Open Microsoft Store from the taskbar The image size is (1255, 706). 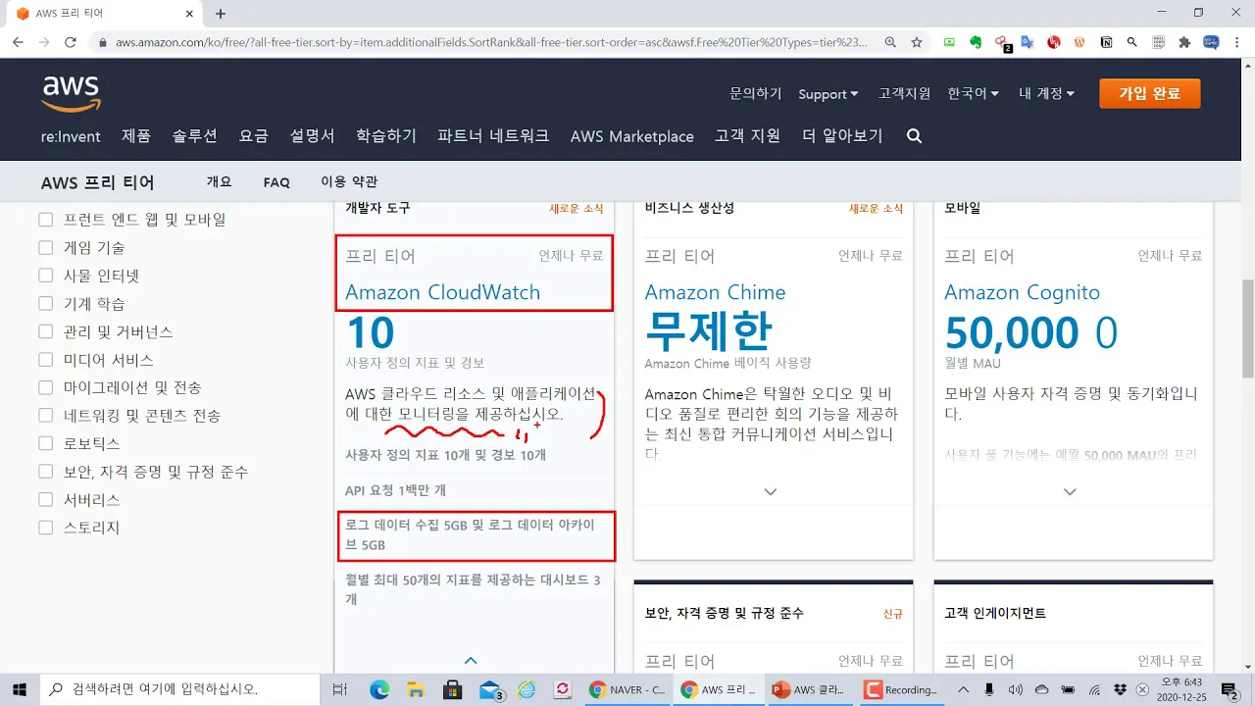[453, 689]
